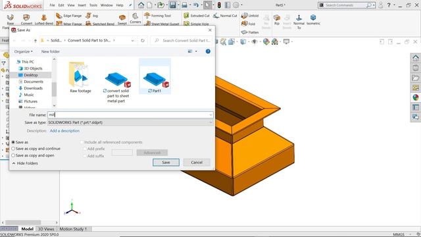
Task: Click the SolidWorks Home icon
Action: tap(141, 5)
